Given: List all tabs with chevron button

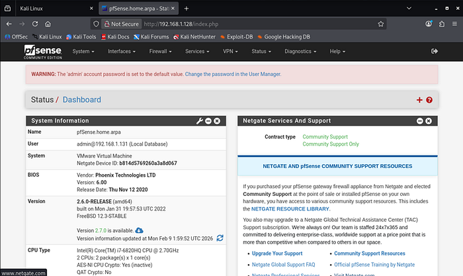Looking at the screenshot, I should (409, 9).
